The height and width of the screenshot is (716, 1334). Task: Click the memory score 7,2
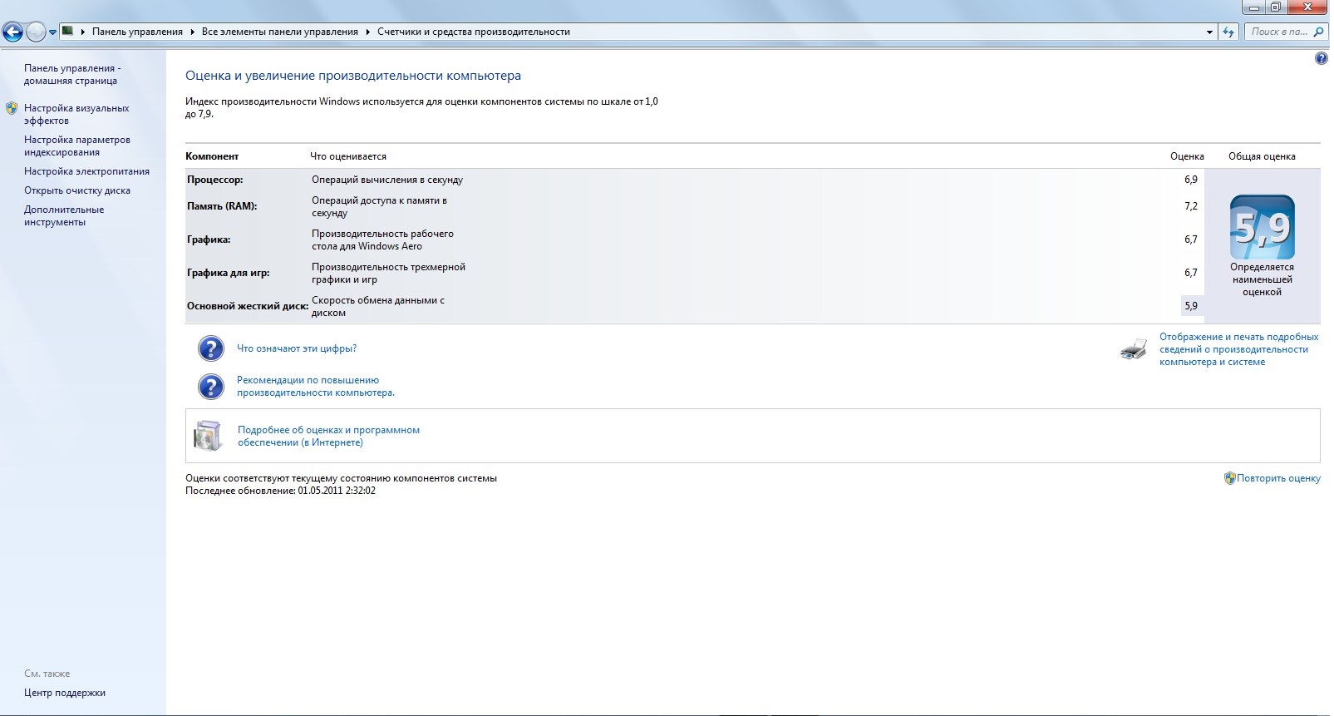tap(1191, 206)
